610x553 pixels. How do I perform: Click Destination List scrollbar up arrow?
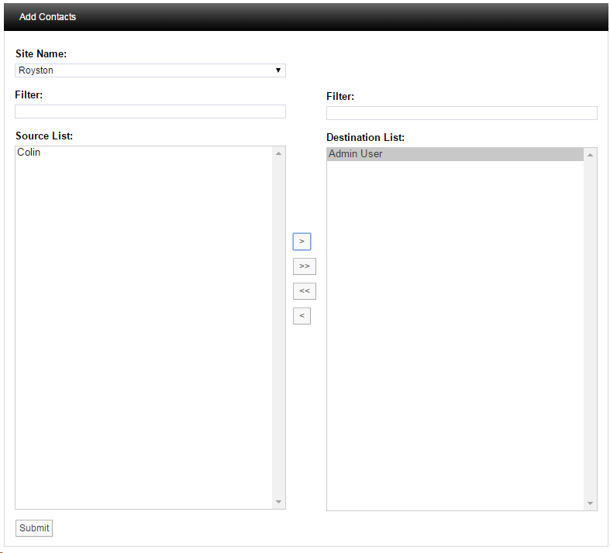pyautogui.click(x=591, y=155)
